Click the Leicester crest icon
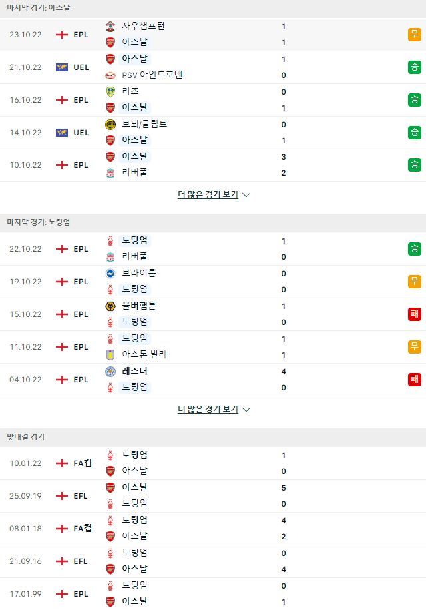Viewport: 426px width, 610px height. click(110, 371)
